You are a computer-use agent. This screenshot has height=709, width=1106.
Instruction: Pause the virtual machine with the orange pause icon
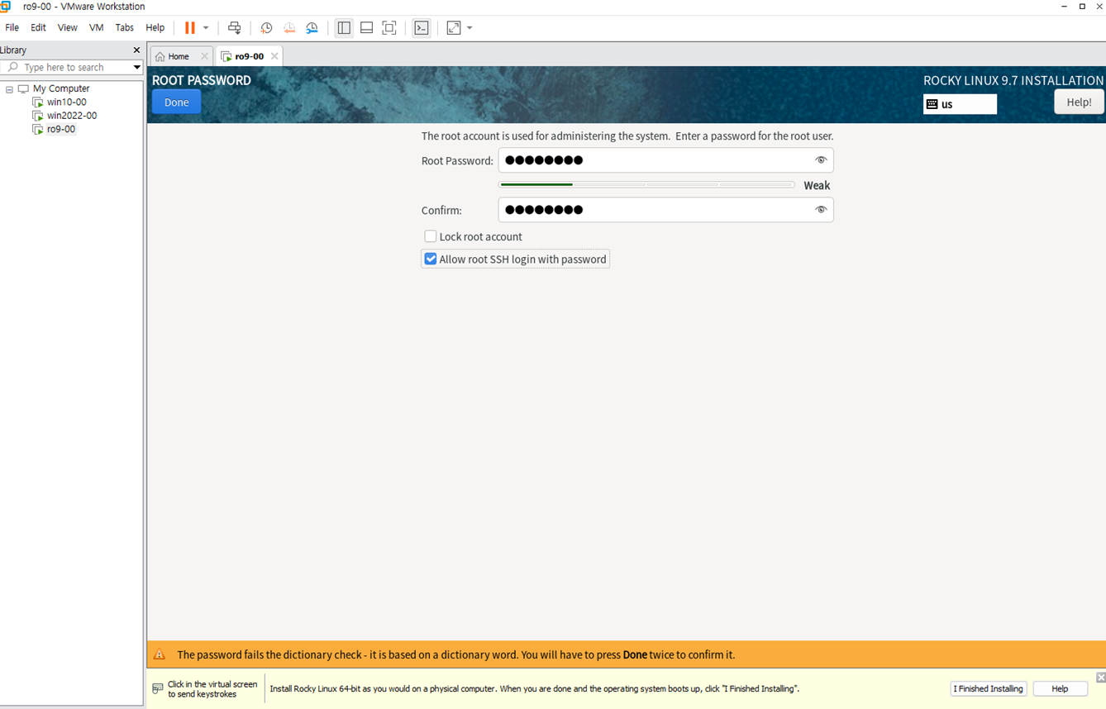[x=189, y=28]
